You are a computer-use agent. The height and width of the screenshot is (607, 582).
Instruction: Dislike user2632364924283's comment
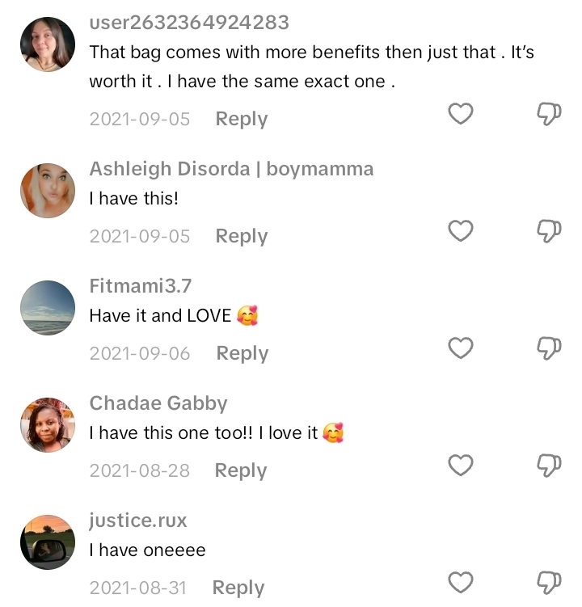[549, 114]
